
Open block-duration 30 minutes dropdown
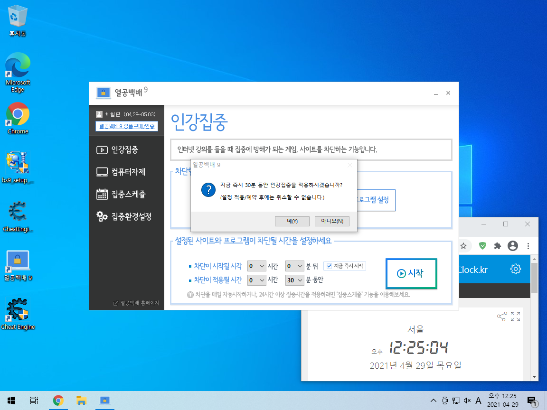pyautogui.click(x=294, y=280)
